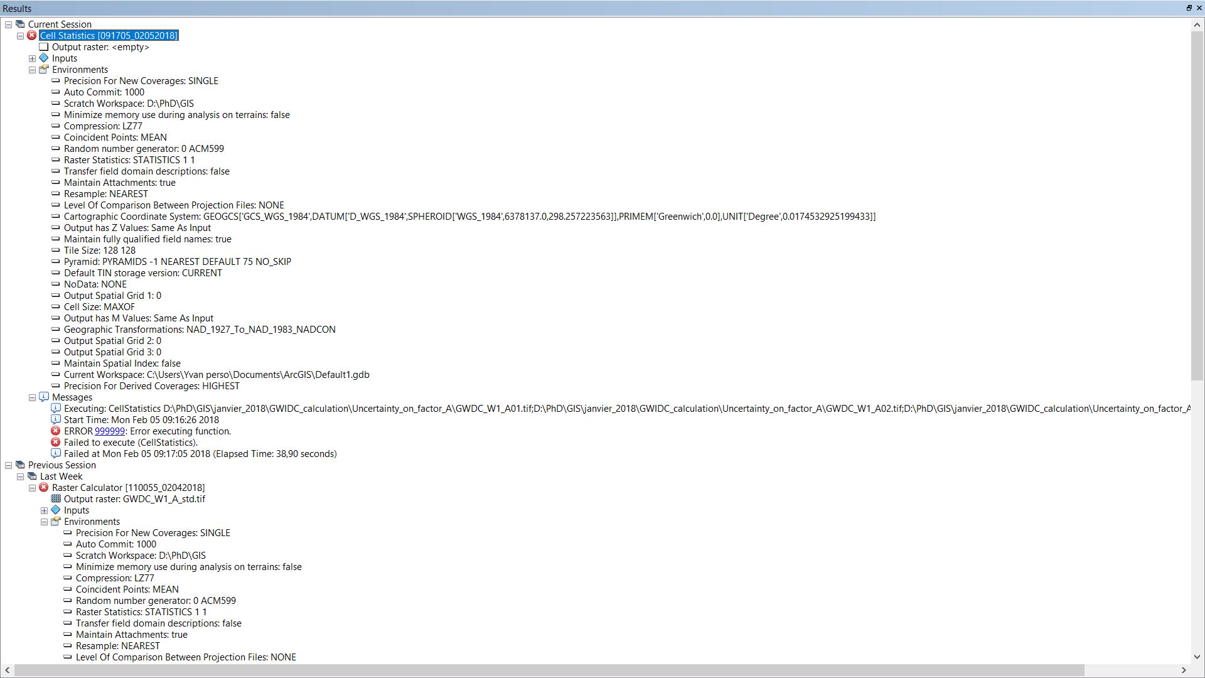Click the horizontal scrollbar right arrow
This screenshot has width=1205, height=678.
pos(1184,670)
